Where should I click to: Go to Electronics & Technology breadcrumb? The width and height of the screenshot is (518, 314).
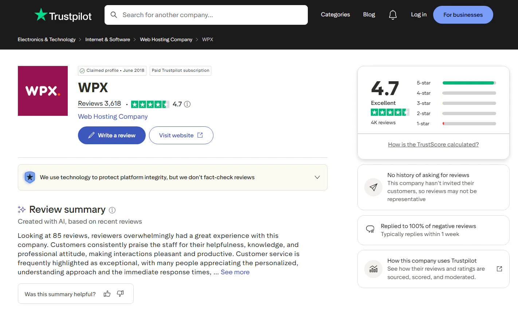point(47,39)
